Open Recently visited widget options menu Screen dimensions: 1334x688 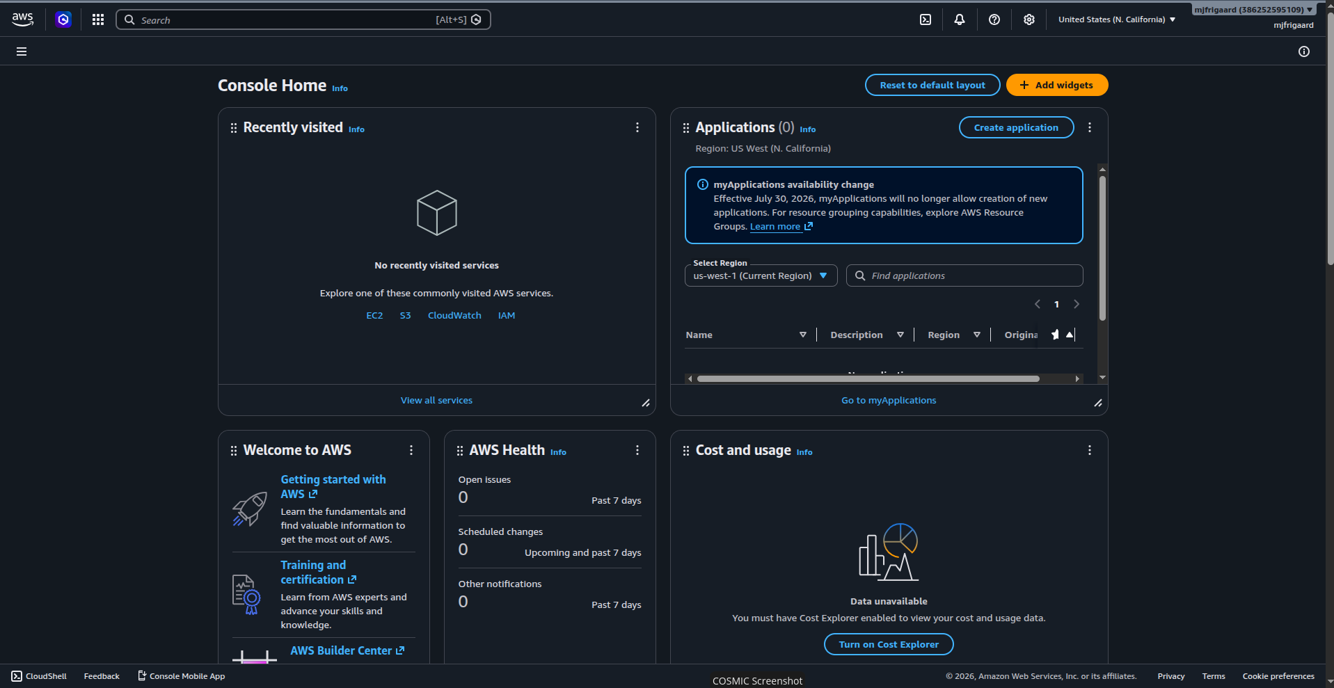637,127
